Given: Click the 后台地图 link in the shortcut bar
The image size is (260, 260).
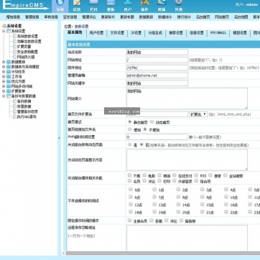Looking at the screenshot, I should [x=241, y=17].
